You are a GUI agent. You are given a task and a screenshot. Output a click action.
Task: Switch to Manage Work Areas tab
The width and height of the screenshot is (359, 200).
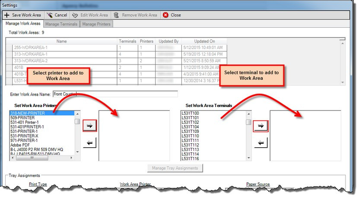[x=23, y=23]
